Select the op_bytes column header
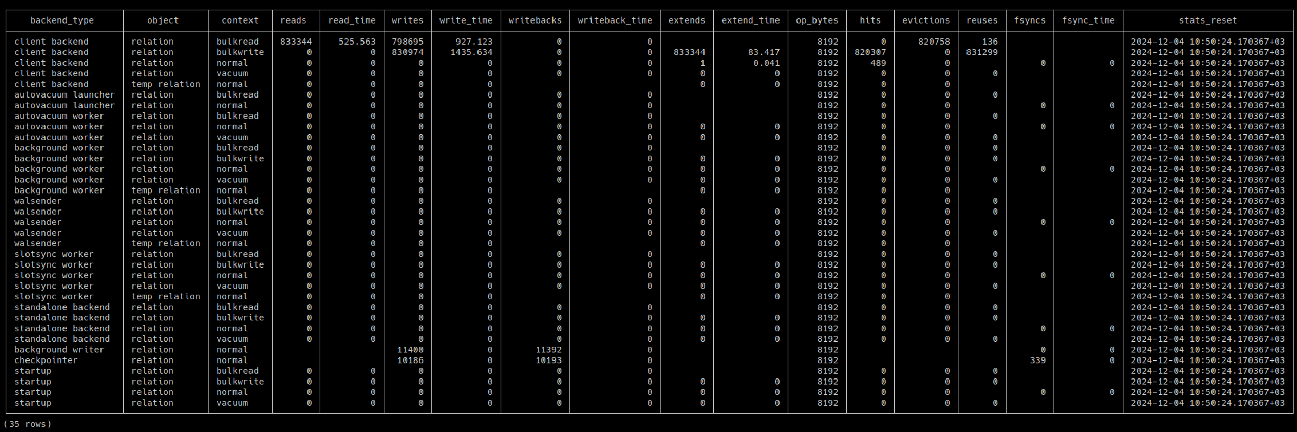1297x432 pixels. click(x=817, y=21)
